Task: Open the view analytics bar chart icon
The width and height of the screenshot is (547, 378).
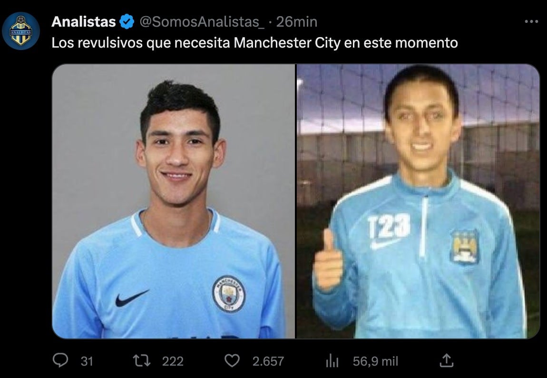Action: point(332,360)
